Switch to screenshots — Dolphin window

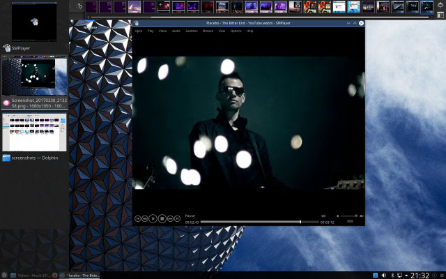[33, 133]
